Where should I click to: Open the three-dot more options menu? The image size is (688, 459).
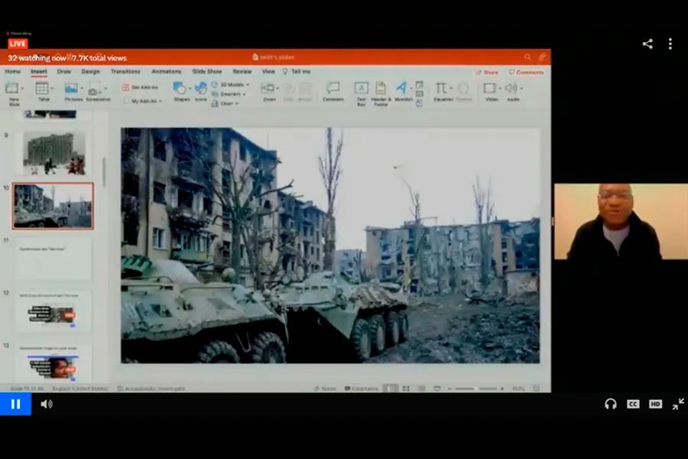[x=670, y=44]
